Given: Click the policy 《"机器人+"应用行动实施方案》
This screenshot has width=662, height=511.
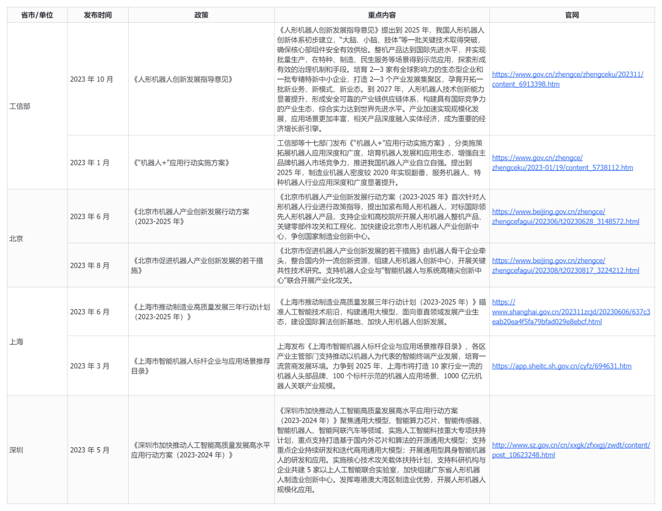Looking at the screenshot, I should pyautogui.click(x=180, y=163).
